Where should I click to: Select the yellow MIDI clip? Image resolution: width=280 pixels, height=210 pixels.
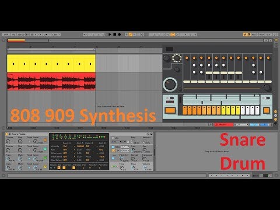click(51, 64)
